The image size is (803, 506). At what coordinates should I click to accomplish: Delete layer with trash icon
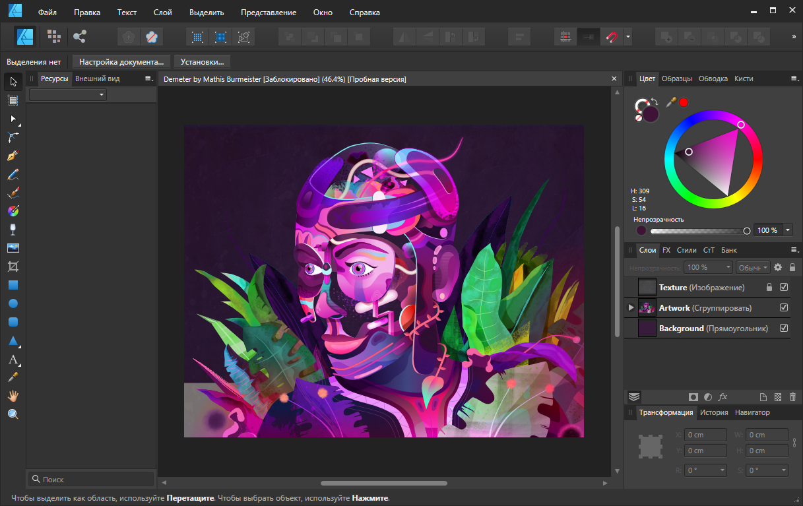pyautogui.click(x=792, y=397)
